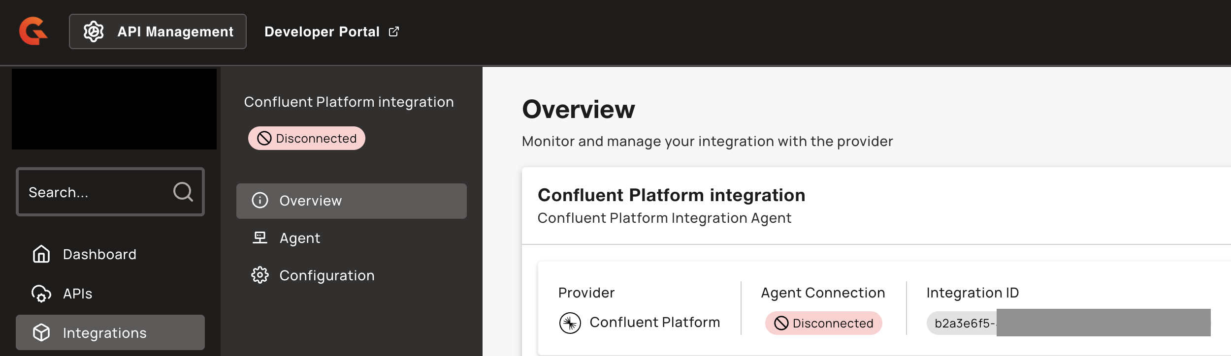This screenshot has width=1231, height=356.
Task: Click the Dashboard home icon
Action: (41, 254)
